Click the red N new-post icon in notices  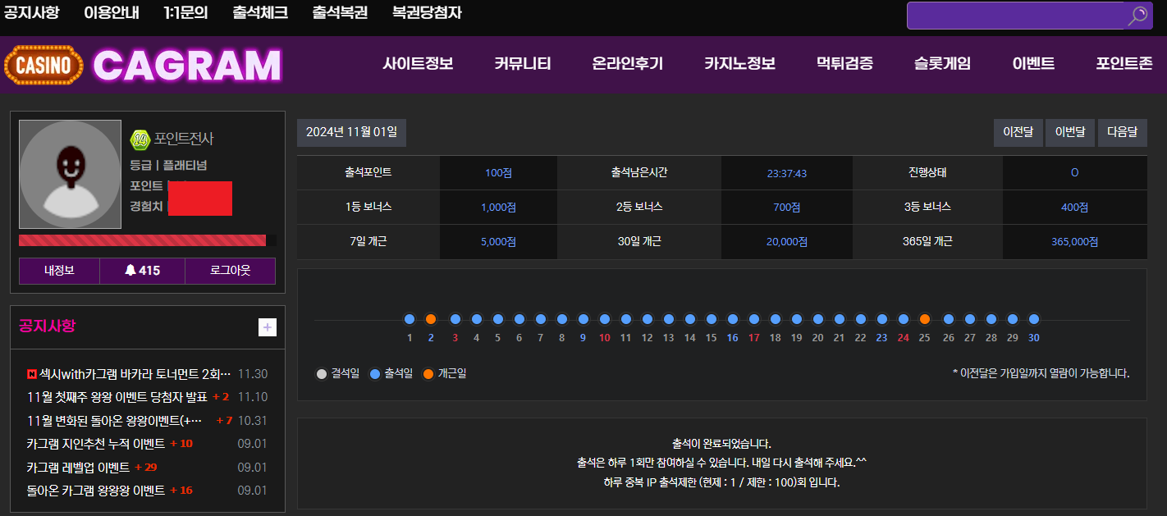[32, 374]
